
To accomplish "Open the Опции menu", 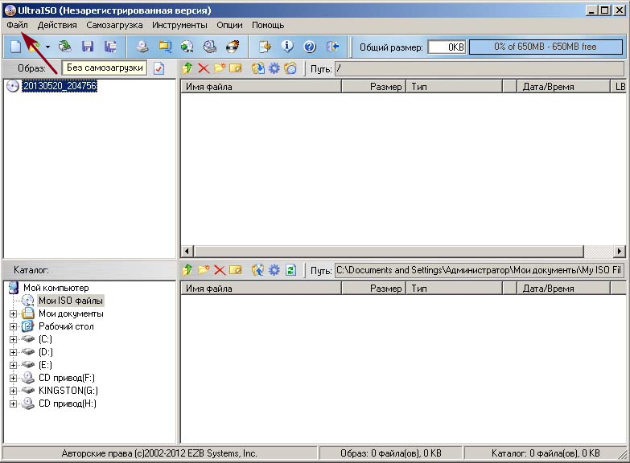I will pyautogui.click(x=229, y=25).
